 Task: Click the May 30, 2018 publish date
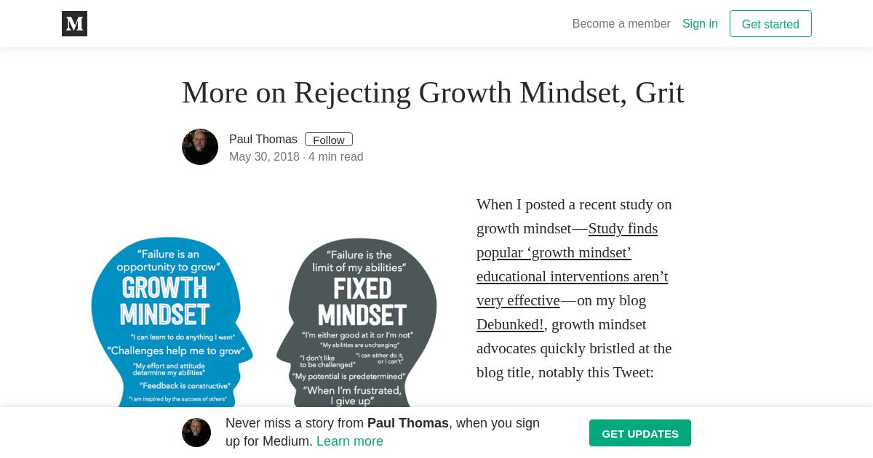[x=264, y=156]
